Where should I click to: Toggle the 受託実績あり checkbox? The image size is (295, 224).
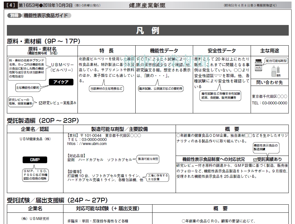(x=255, y=159)
